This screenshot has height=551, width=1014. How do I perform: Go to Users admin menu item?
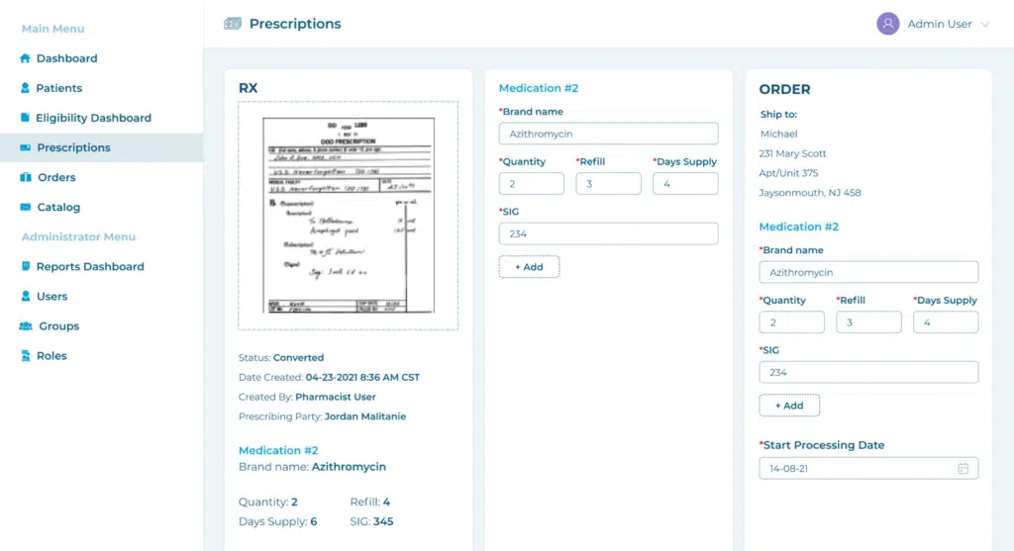point(51,296)
